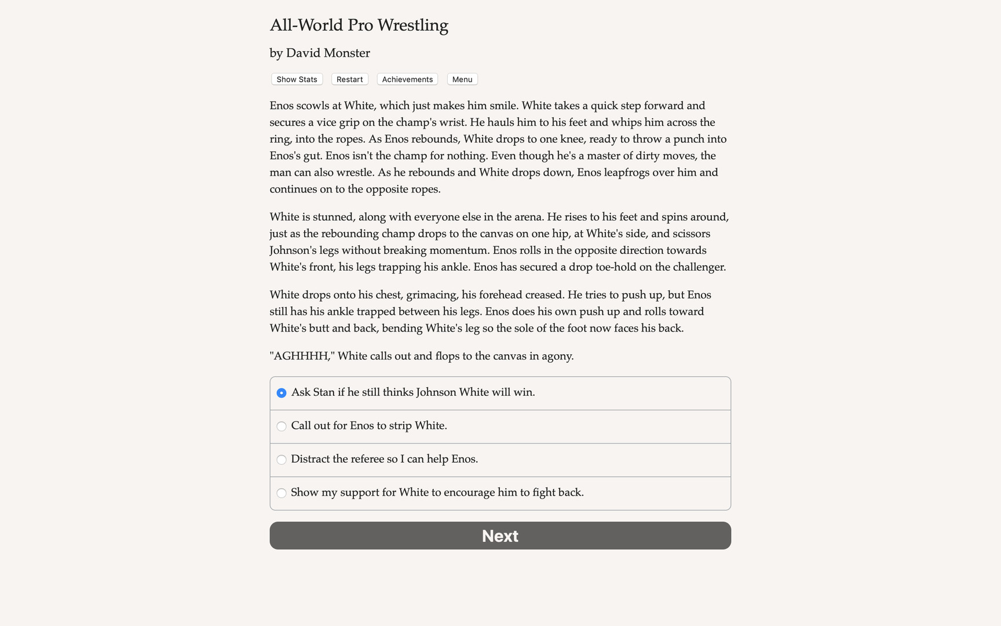Click the Restart button
Image resolution: width=1001 pixels, height=626 pixels.
tap(349, 79)
